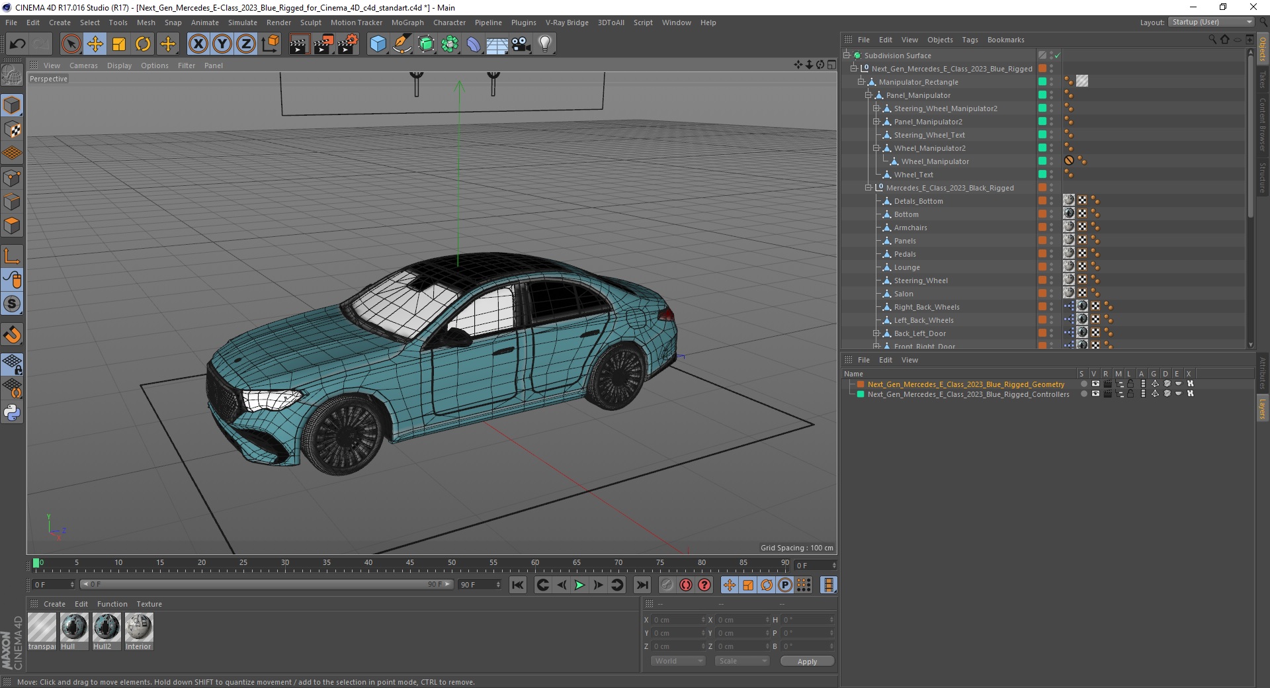This screenshot has width=1270, height=688.
Task: Switch to Model mode icon
Action: pyautogui.click(x=12, y=105)
